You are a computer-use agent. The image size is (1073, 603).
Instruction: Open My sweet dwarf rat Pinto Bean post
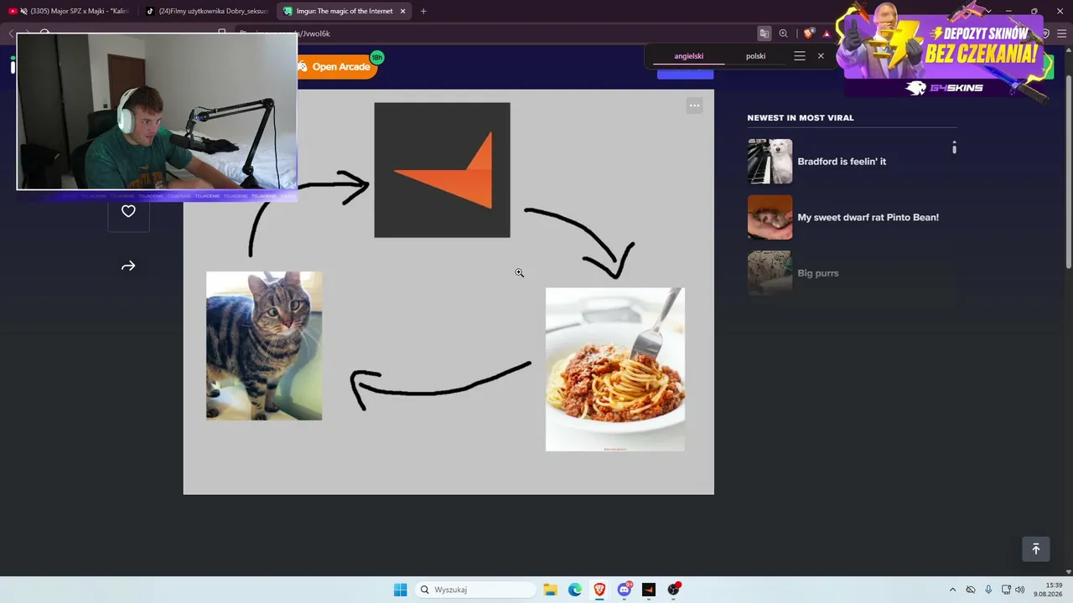(868, 218)
